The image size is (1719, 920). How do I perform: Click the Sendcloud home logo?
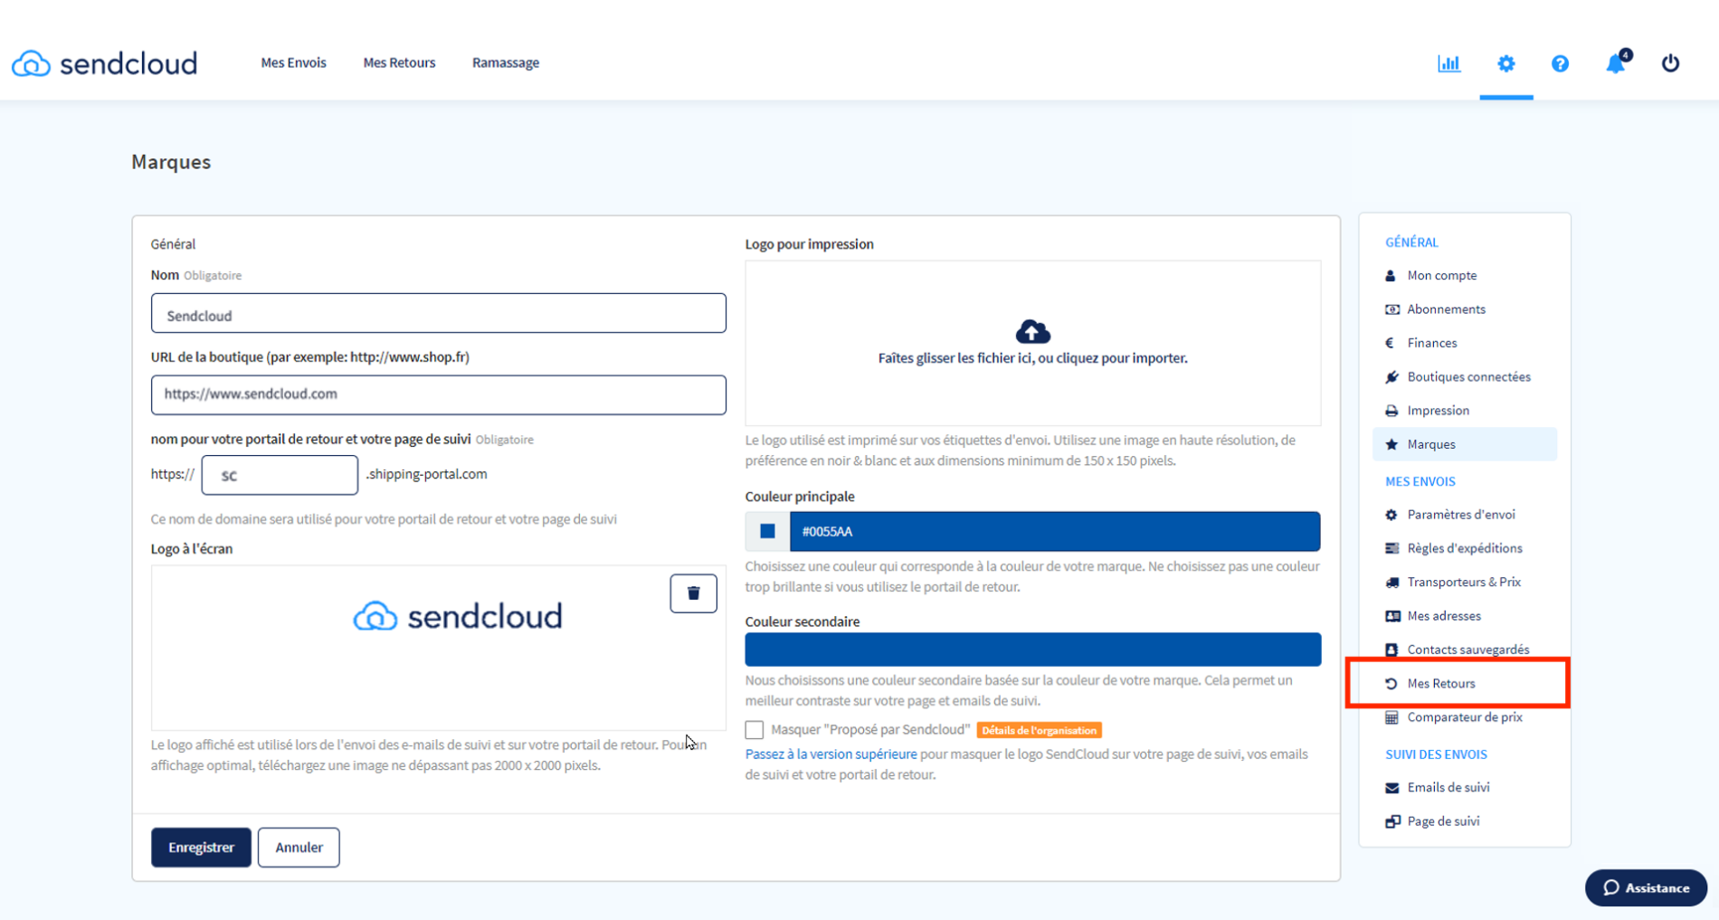(103, 62)
